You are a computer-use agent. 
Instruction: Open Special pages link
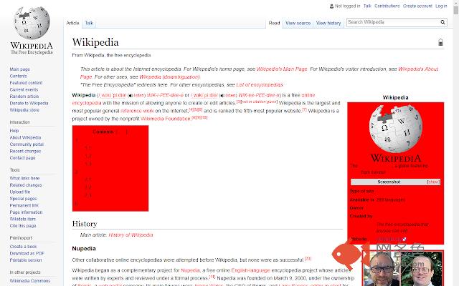(x=23, y=199)
